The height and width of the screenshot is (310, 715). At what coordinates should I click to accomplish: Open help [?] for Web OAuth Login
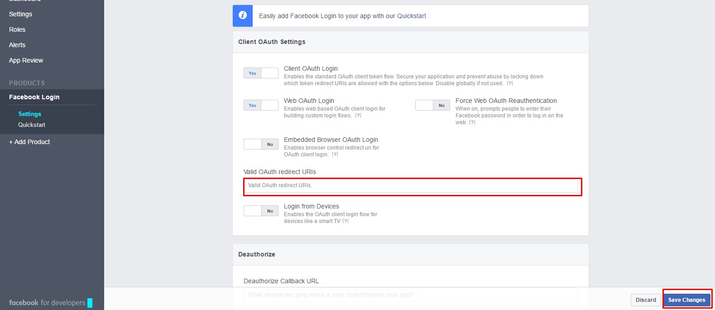358,116
